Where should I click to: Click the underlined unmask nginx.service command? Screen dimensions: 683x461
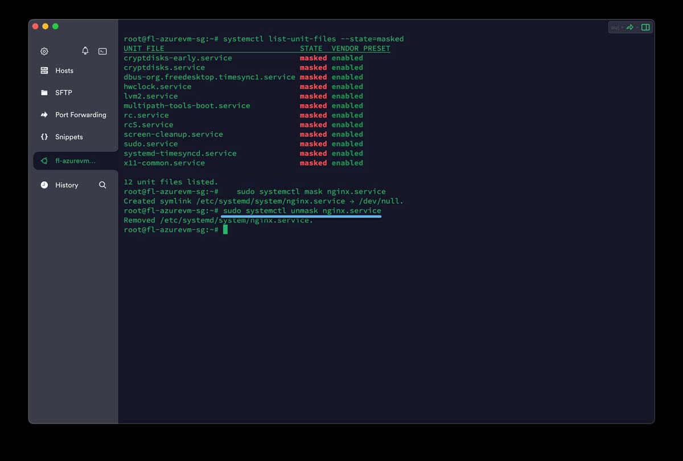(x=302, y=211)
